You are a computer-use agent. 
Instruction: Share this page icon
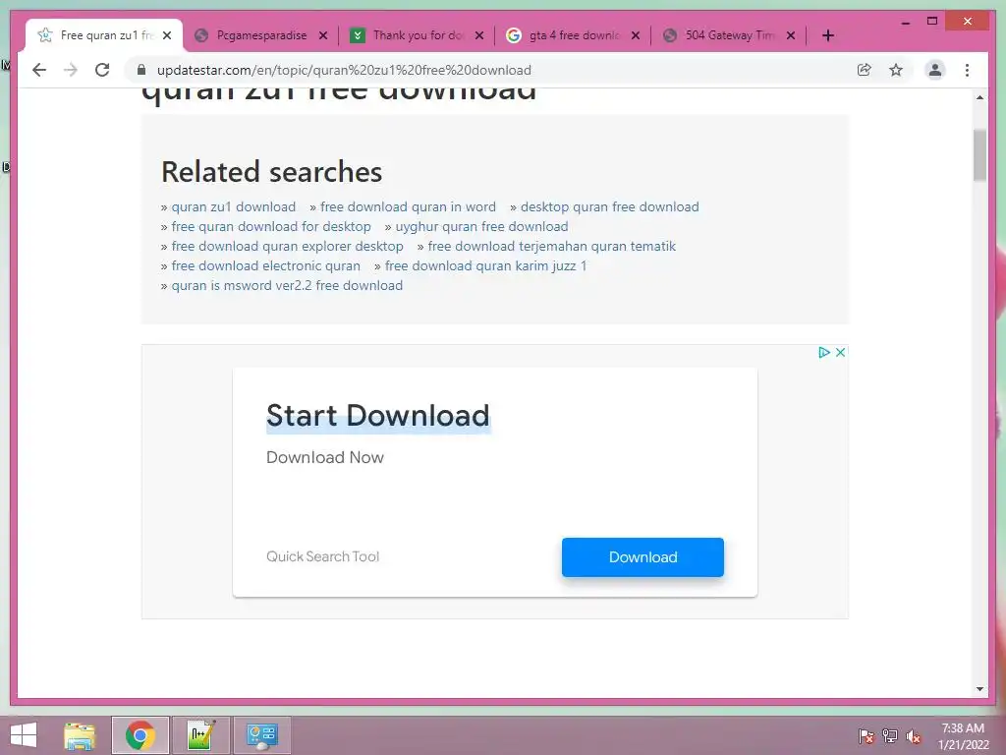(865, 70)
